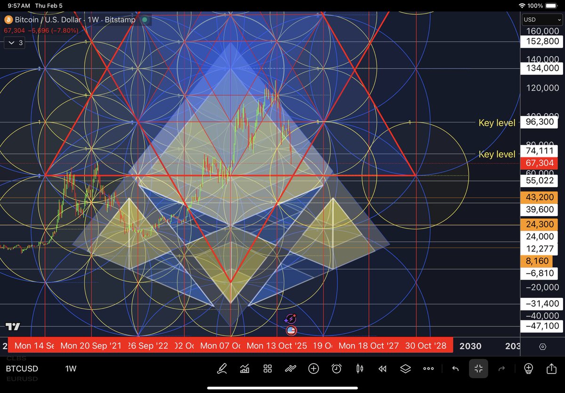Open the Indicators chart icon

click(x=244, y=368)
